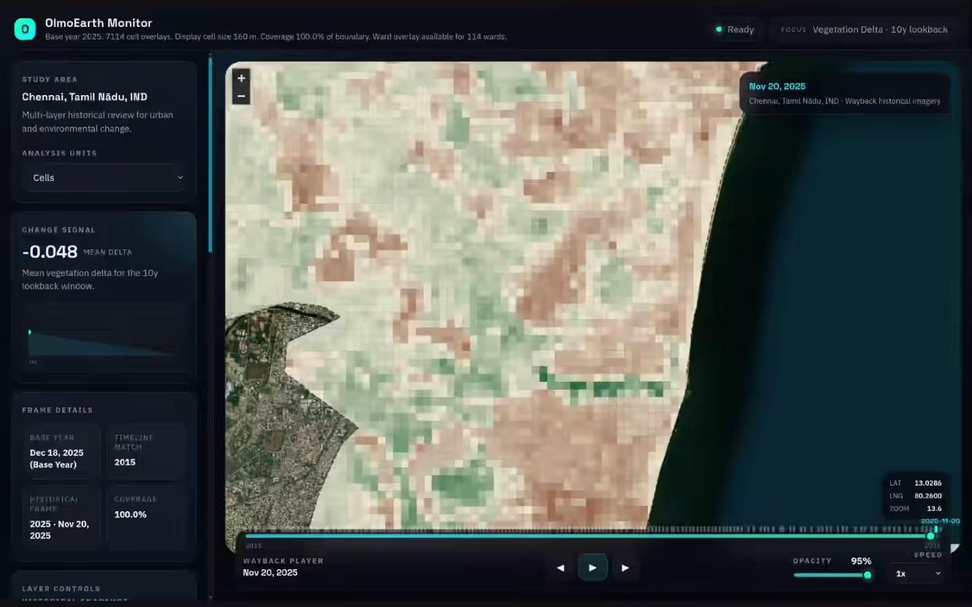Click the Historical Frame Nov 20, 2025 card
Screen dimensions: 972x607
pyautogui.click(x=61, y=518)
